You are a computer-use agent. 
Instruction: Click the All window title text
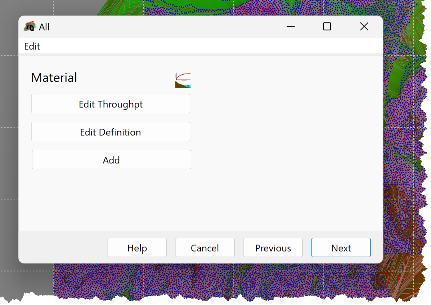pos(44,27)
